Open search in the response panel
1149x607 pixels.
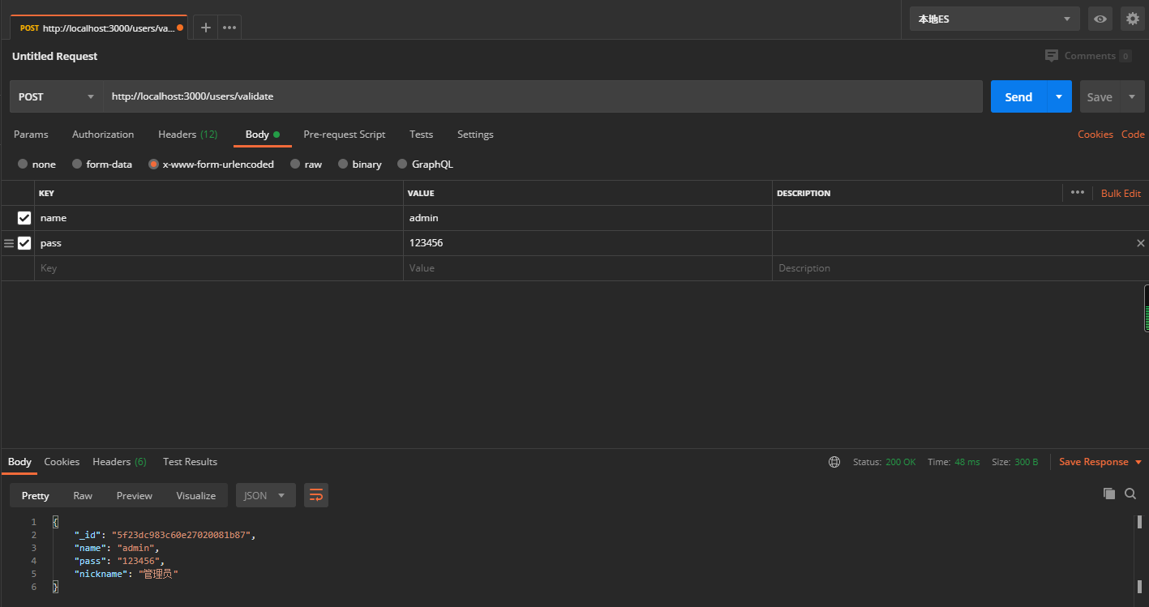click(x=1130, y=494)
